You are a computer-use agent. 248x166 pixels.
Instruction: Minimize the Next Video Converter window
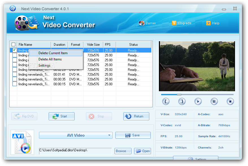pyautogui.click(x=224, y=9)
